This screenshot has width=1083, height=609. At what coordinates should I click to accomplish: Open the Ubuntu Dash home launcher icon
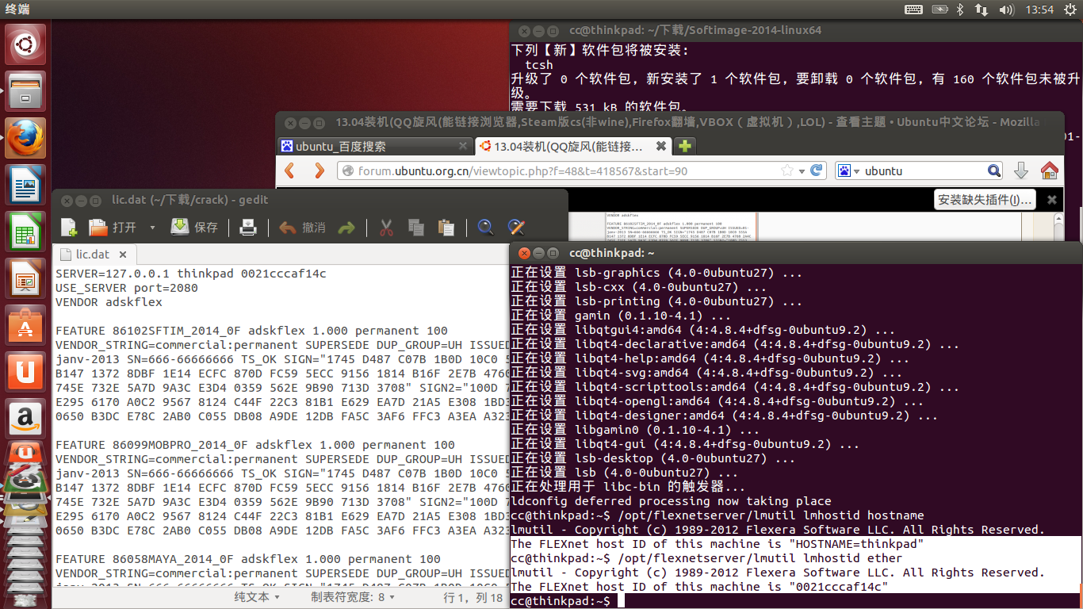click(x=25, y=44)
